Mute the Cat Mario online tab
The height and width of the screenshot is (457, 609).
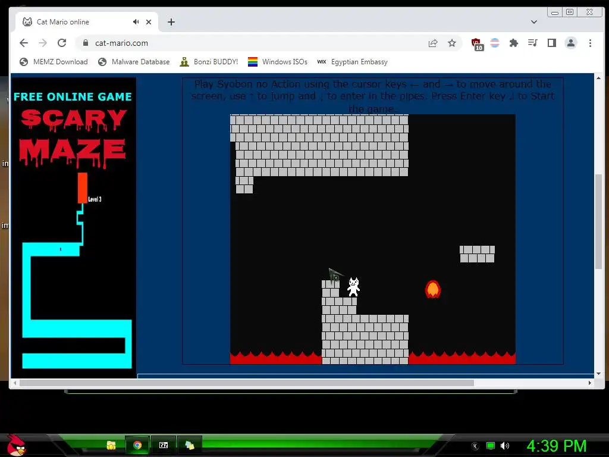[x=136, y=22]
